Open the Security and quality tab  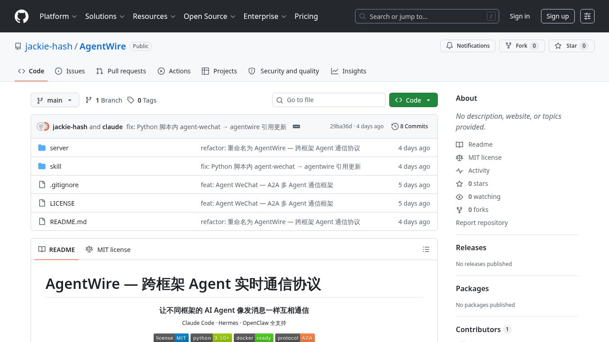point(284,71)
